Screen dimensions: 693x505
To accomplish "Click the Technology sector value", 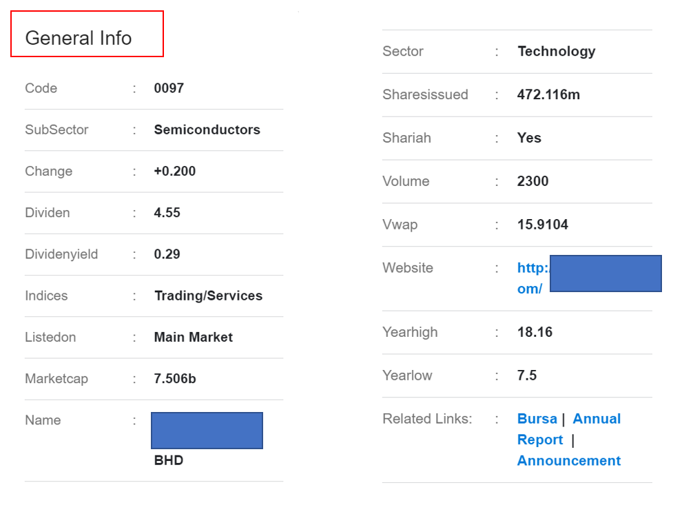I will point(556,51).
